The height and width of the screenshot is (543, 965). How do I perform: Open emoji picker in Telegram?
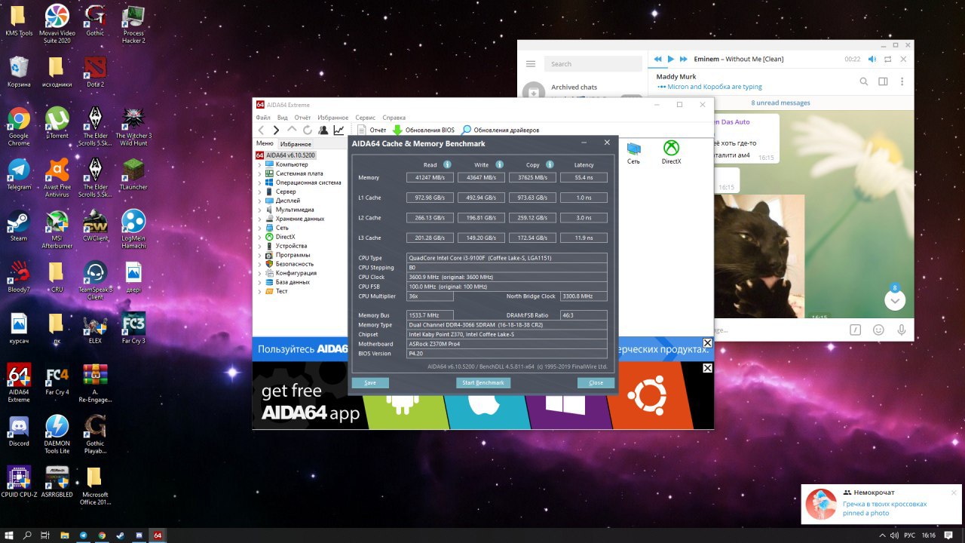point(878,330)
